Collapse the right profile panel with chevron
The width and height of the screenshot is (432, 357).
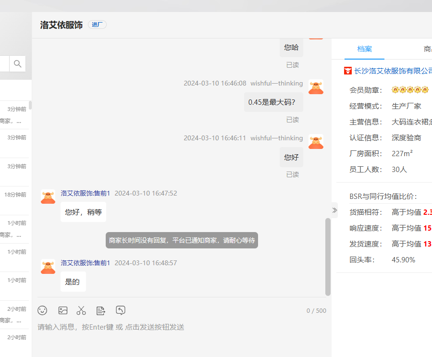(334, 210)
